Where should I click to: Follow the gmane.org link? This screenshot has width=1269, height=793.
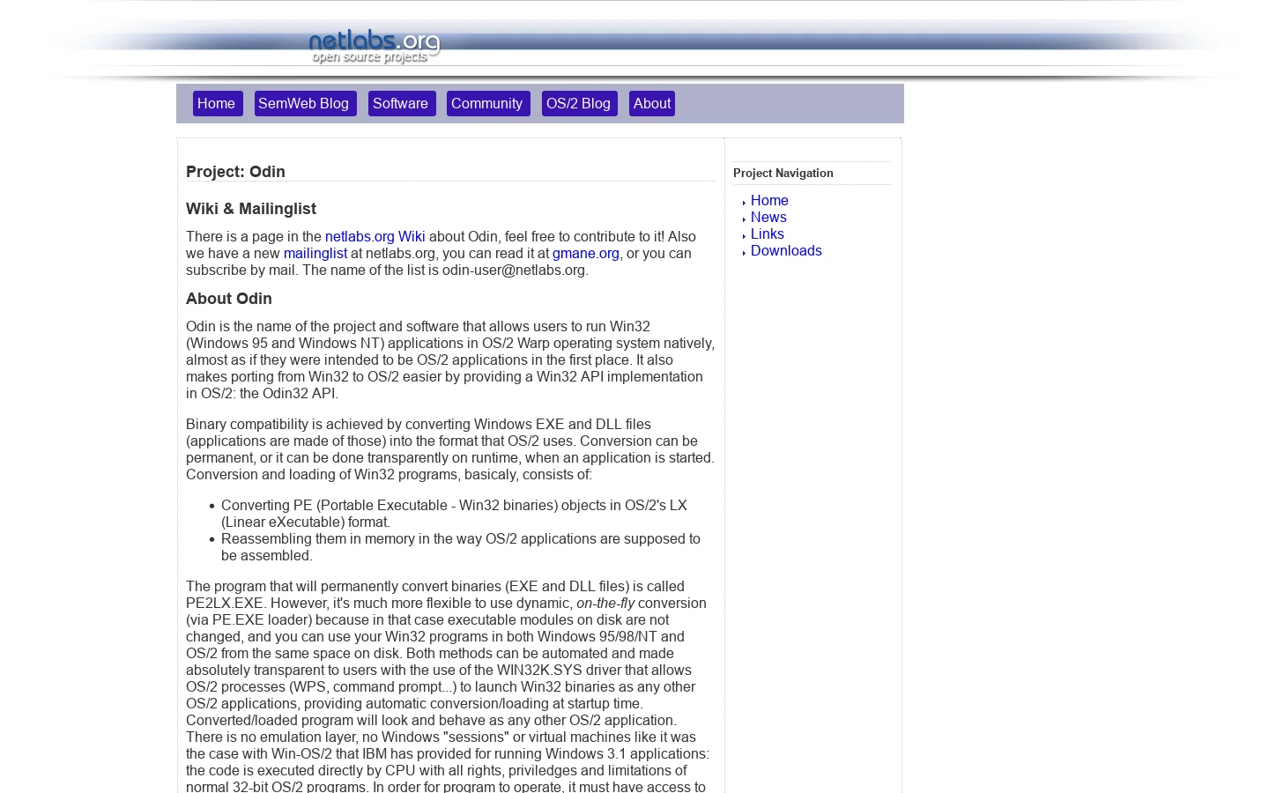coord(586,253)
